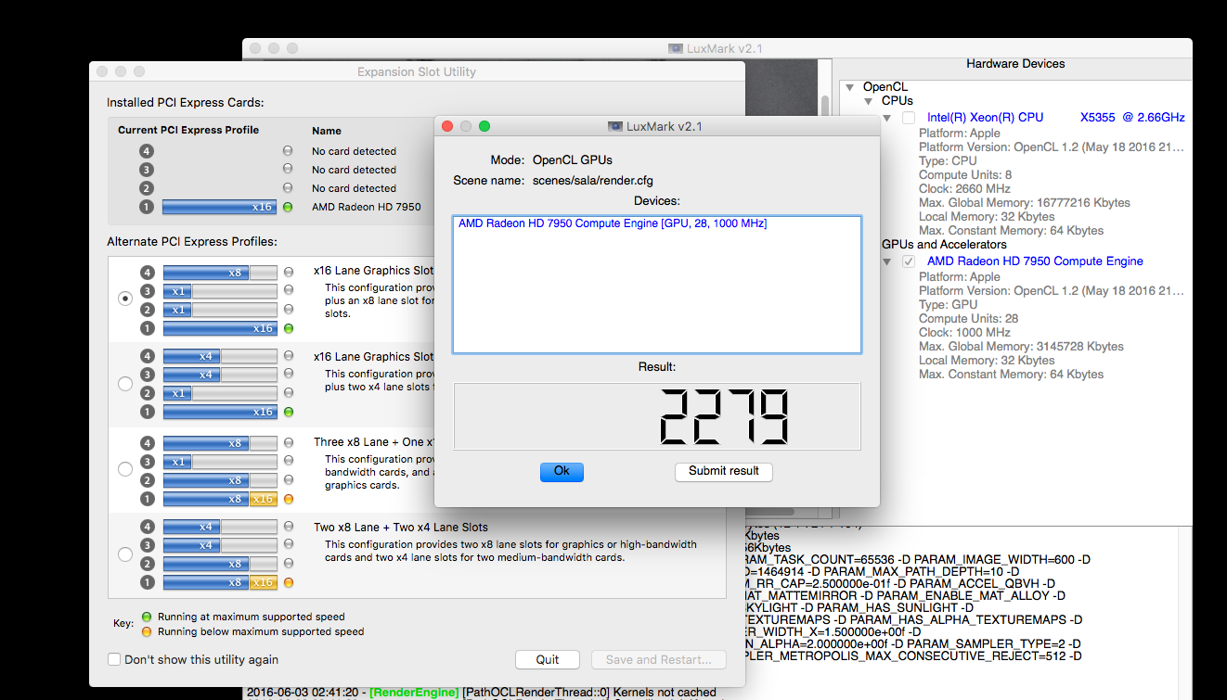Collapse the OpenCL tree node
1227x700 pixels.
coord(849,87)
